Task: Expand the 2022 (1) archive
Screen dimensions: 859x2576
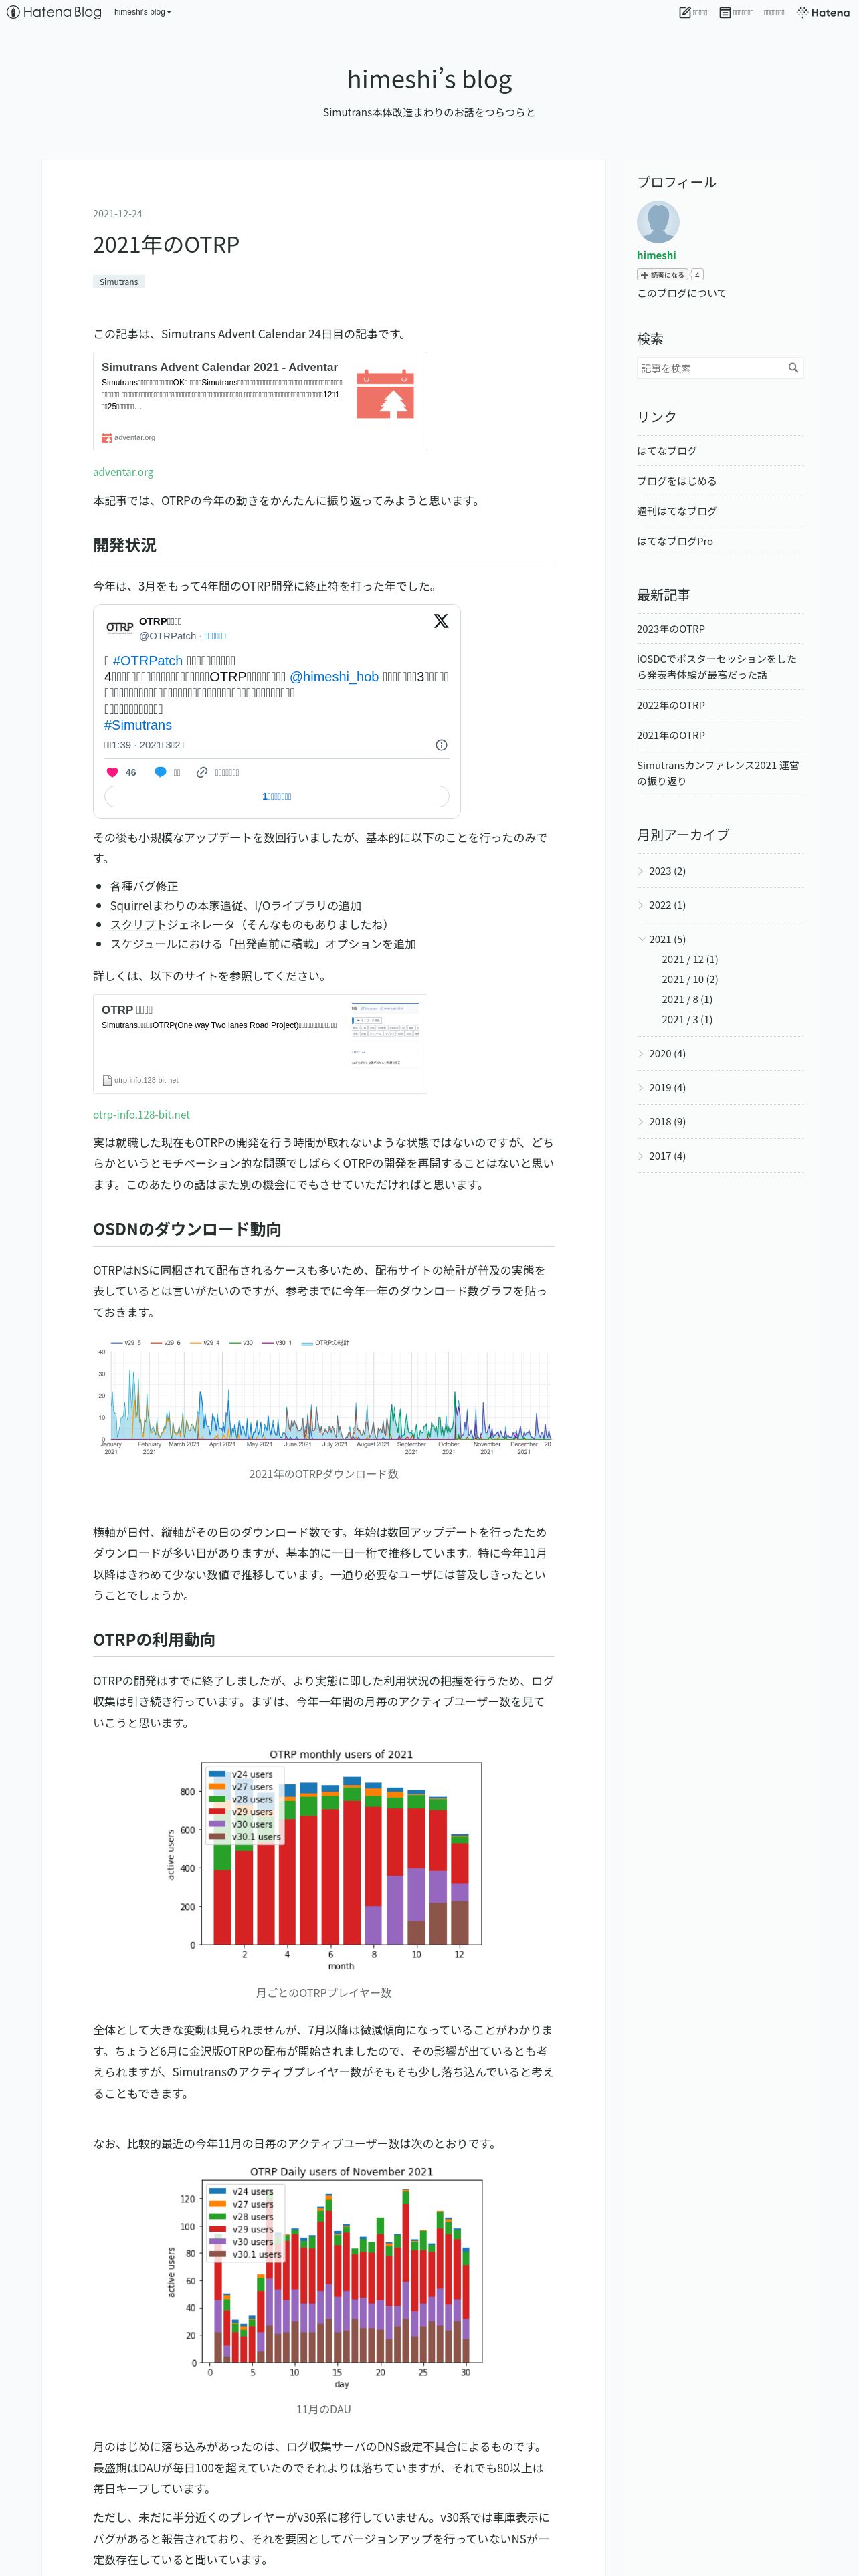Action: point(641,905)
